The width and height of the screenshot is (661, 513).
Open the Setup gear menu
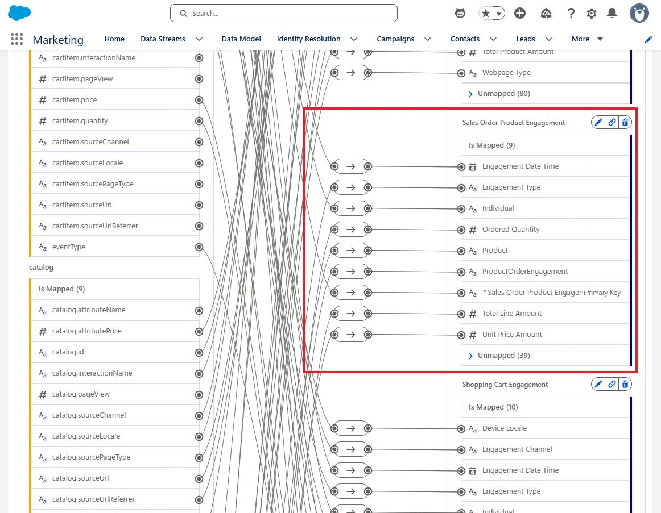(x=592, y=14)
